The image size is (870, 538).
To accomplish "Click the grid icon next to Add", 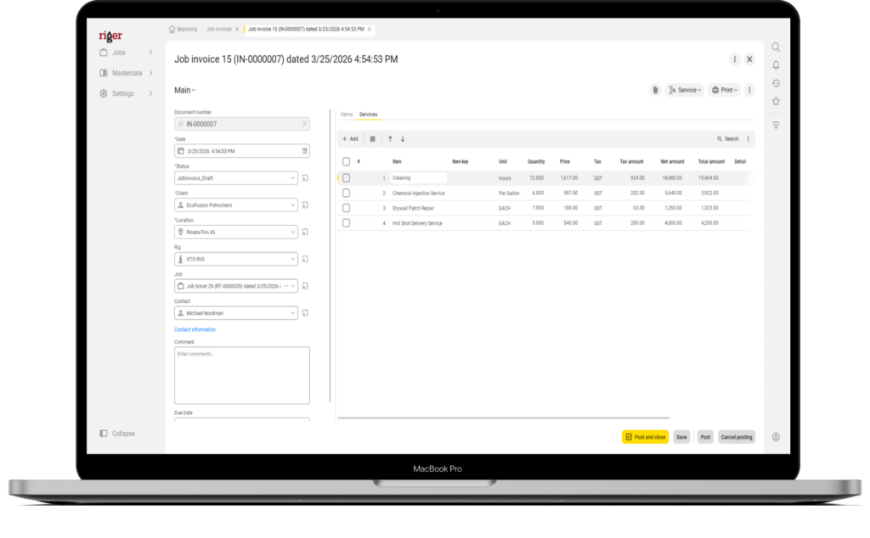I will tap(372, 139).
